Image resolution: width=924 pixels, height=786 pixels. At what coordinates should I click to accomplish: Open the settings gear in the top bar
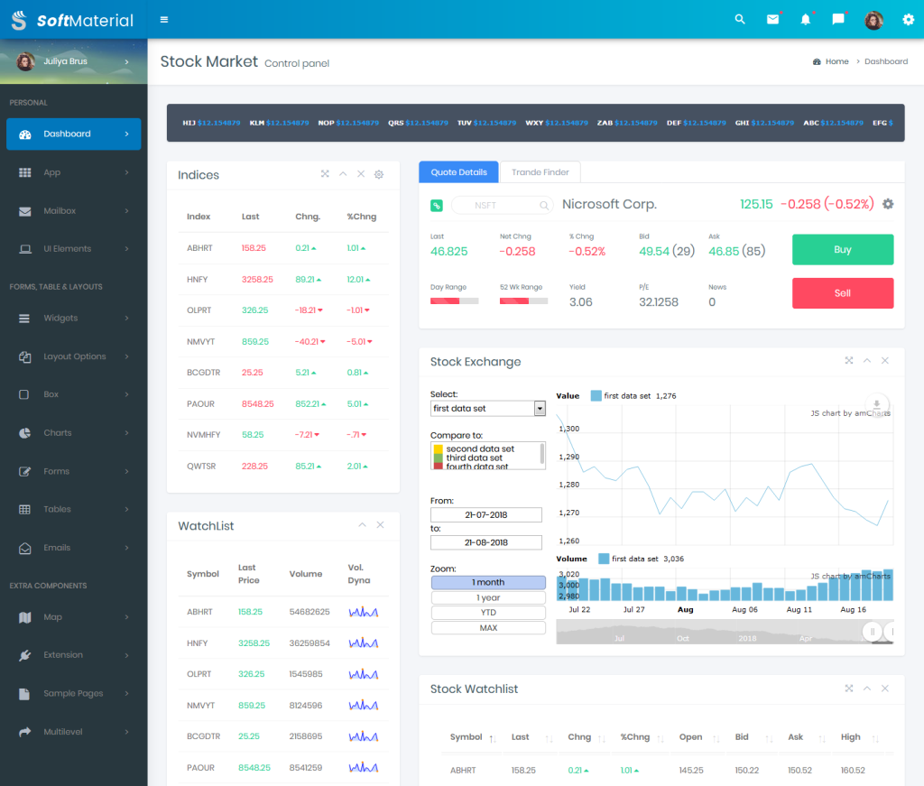tap(909, 19)
